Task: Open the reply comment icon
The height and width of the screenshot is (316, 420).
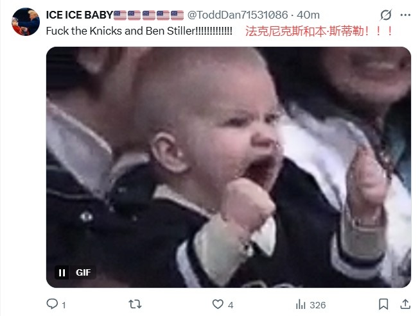Action: pos(52,304)
